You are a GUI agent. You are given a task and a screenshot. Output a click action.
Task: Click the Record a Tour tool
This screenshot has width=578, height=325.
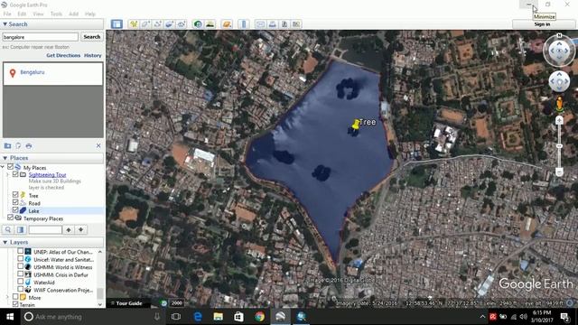[x=182, y=24]
